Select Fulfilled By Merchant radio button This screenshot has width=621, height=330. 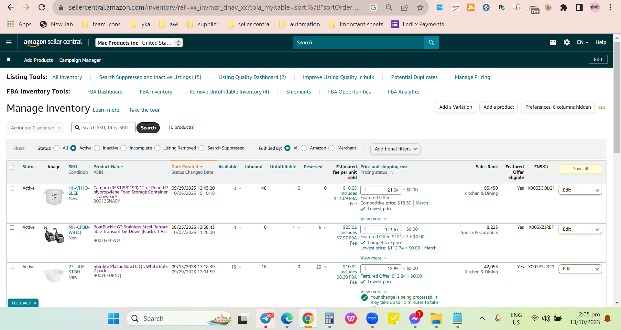pos(332,148)
